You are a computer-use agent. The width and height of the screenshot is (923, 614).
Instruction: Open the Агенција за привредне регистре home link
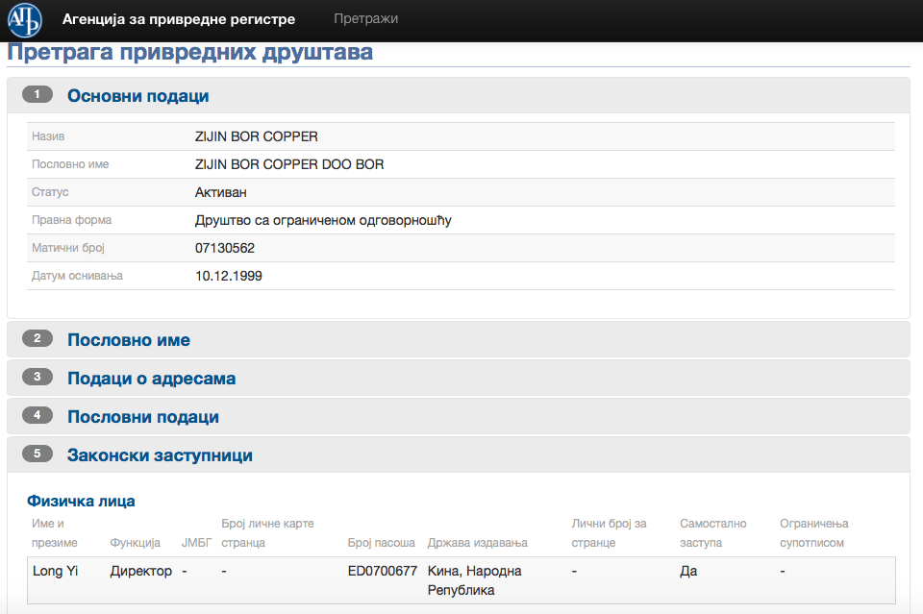(x=179, y=19)
